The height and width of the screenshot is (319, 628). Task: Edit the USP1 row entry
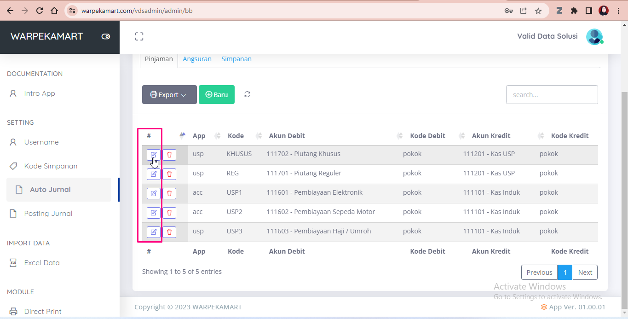tap(154, 193)
